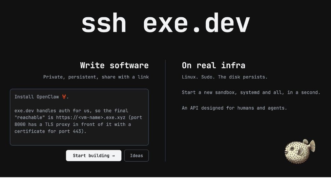Image resolution: width=331 pixels, height=178 pixels.
Task: Click 'certificate for port 443).' line in prompt
Action: coord(51,131)
